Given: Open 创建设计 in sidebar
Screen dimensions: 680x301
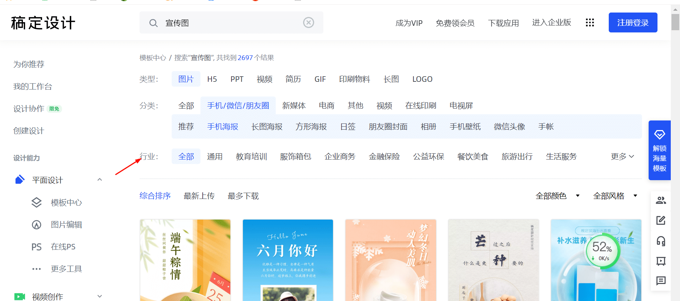Looking at the screenshot, I should [29, 130].
